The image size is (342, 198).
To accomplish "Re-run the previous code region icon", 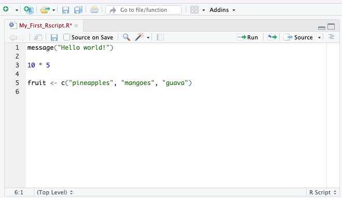I will point(272,37).
